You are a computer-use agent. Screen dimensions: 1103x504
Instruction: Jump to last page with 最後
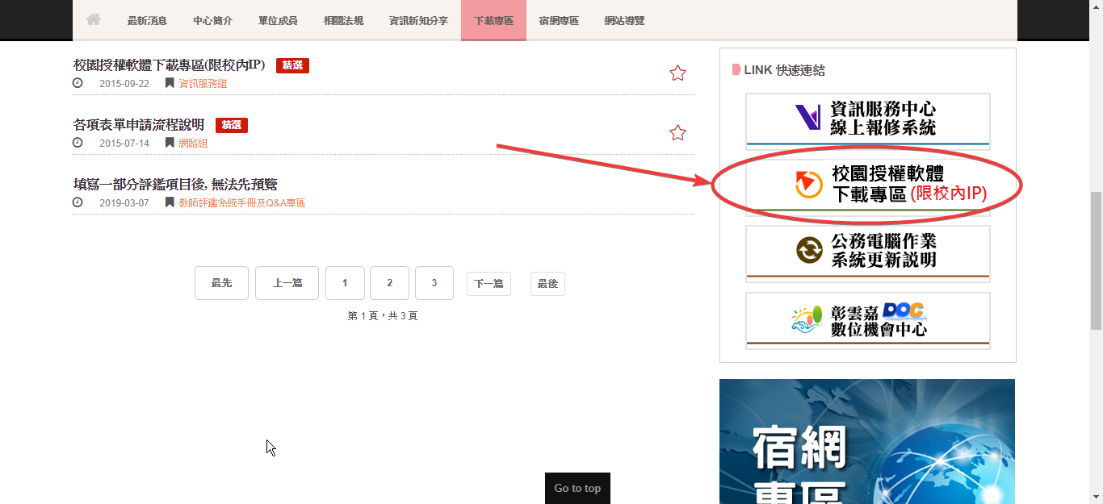coord(547,284)
